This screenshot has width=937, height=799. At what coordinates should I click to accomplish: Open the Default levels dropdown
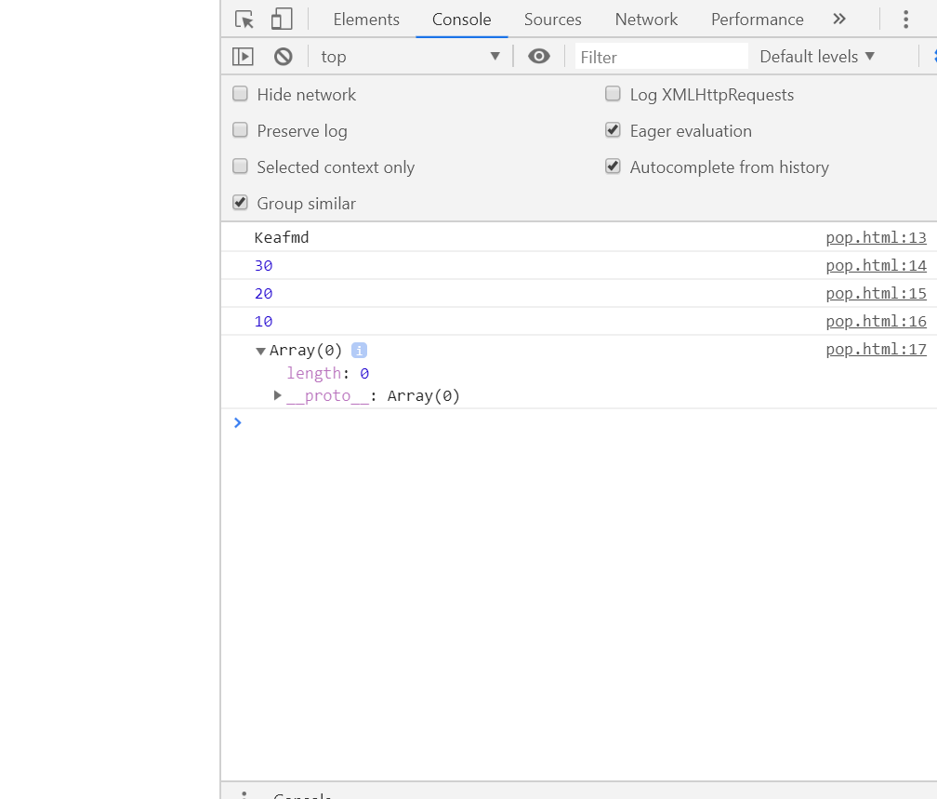coord(817,57)
